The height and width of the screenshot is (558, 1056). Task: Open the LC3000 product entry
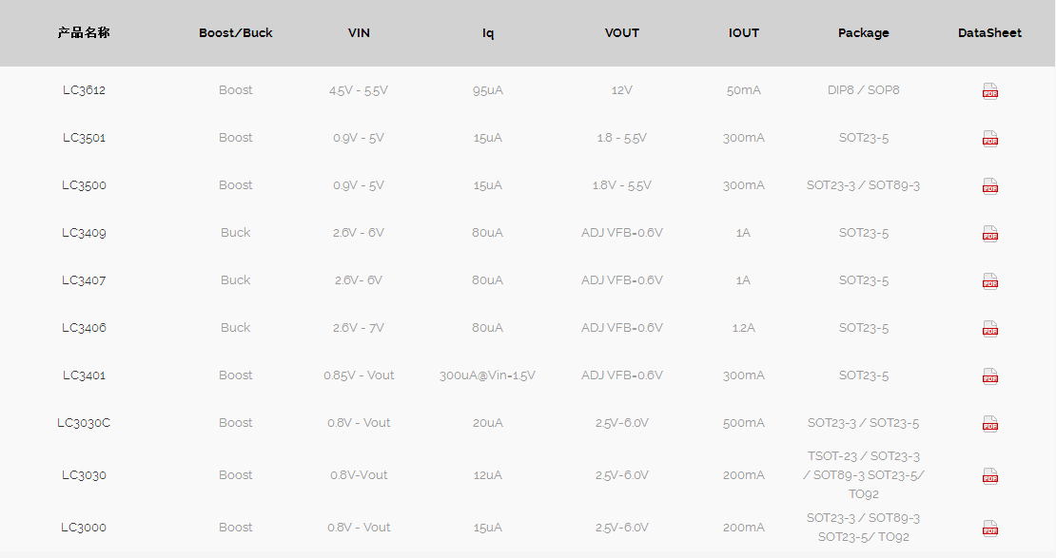[84, 527]
